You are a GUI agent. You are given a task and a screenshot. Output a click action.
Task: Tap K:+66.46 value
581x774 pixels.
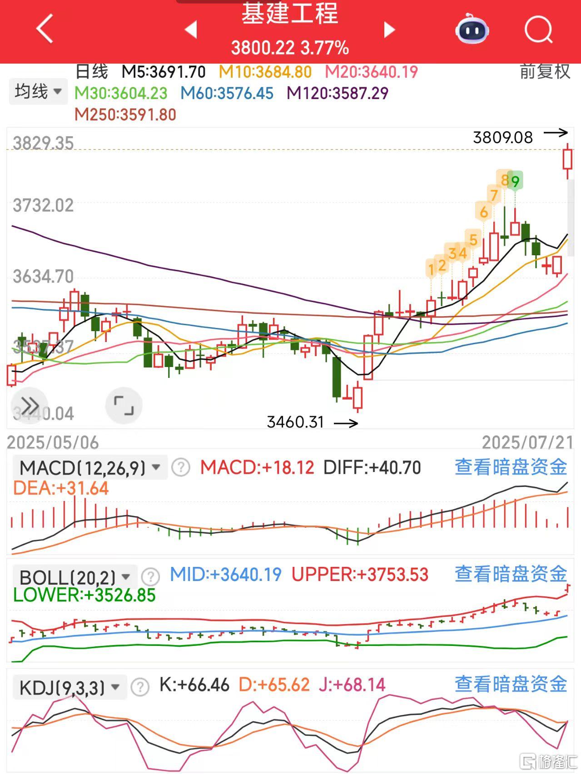point(194,685)
